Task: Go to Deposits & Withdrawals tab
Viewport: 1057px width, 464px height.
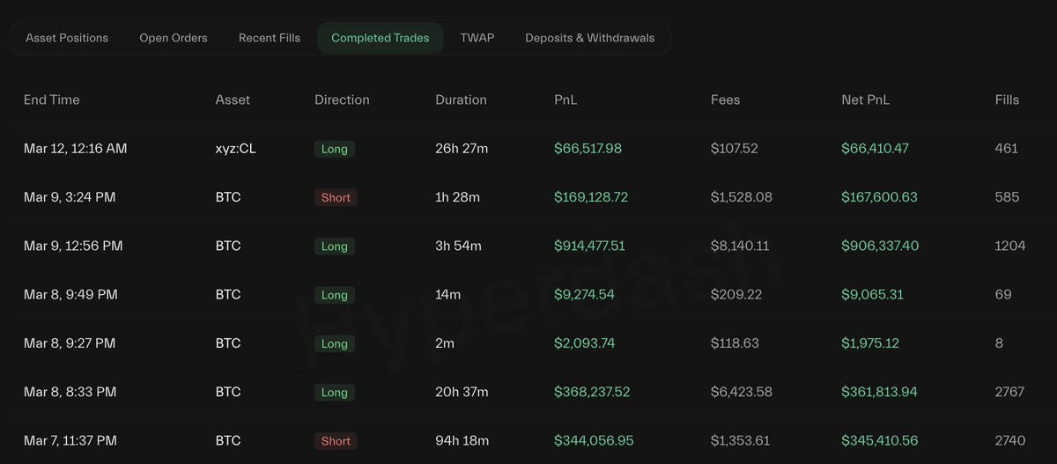Action: pyautogui.click(x=590, y=38)
